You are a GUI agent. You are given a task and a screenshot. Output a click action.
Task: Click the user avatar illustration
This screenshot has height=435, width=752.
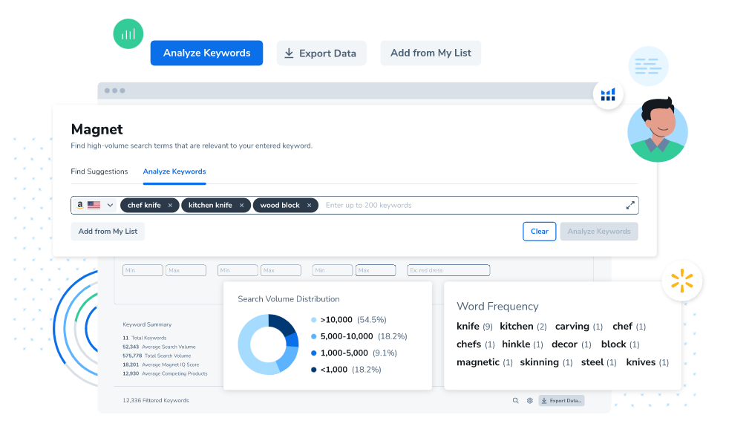658,129
